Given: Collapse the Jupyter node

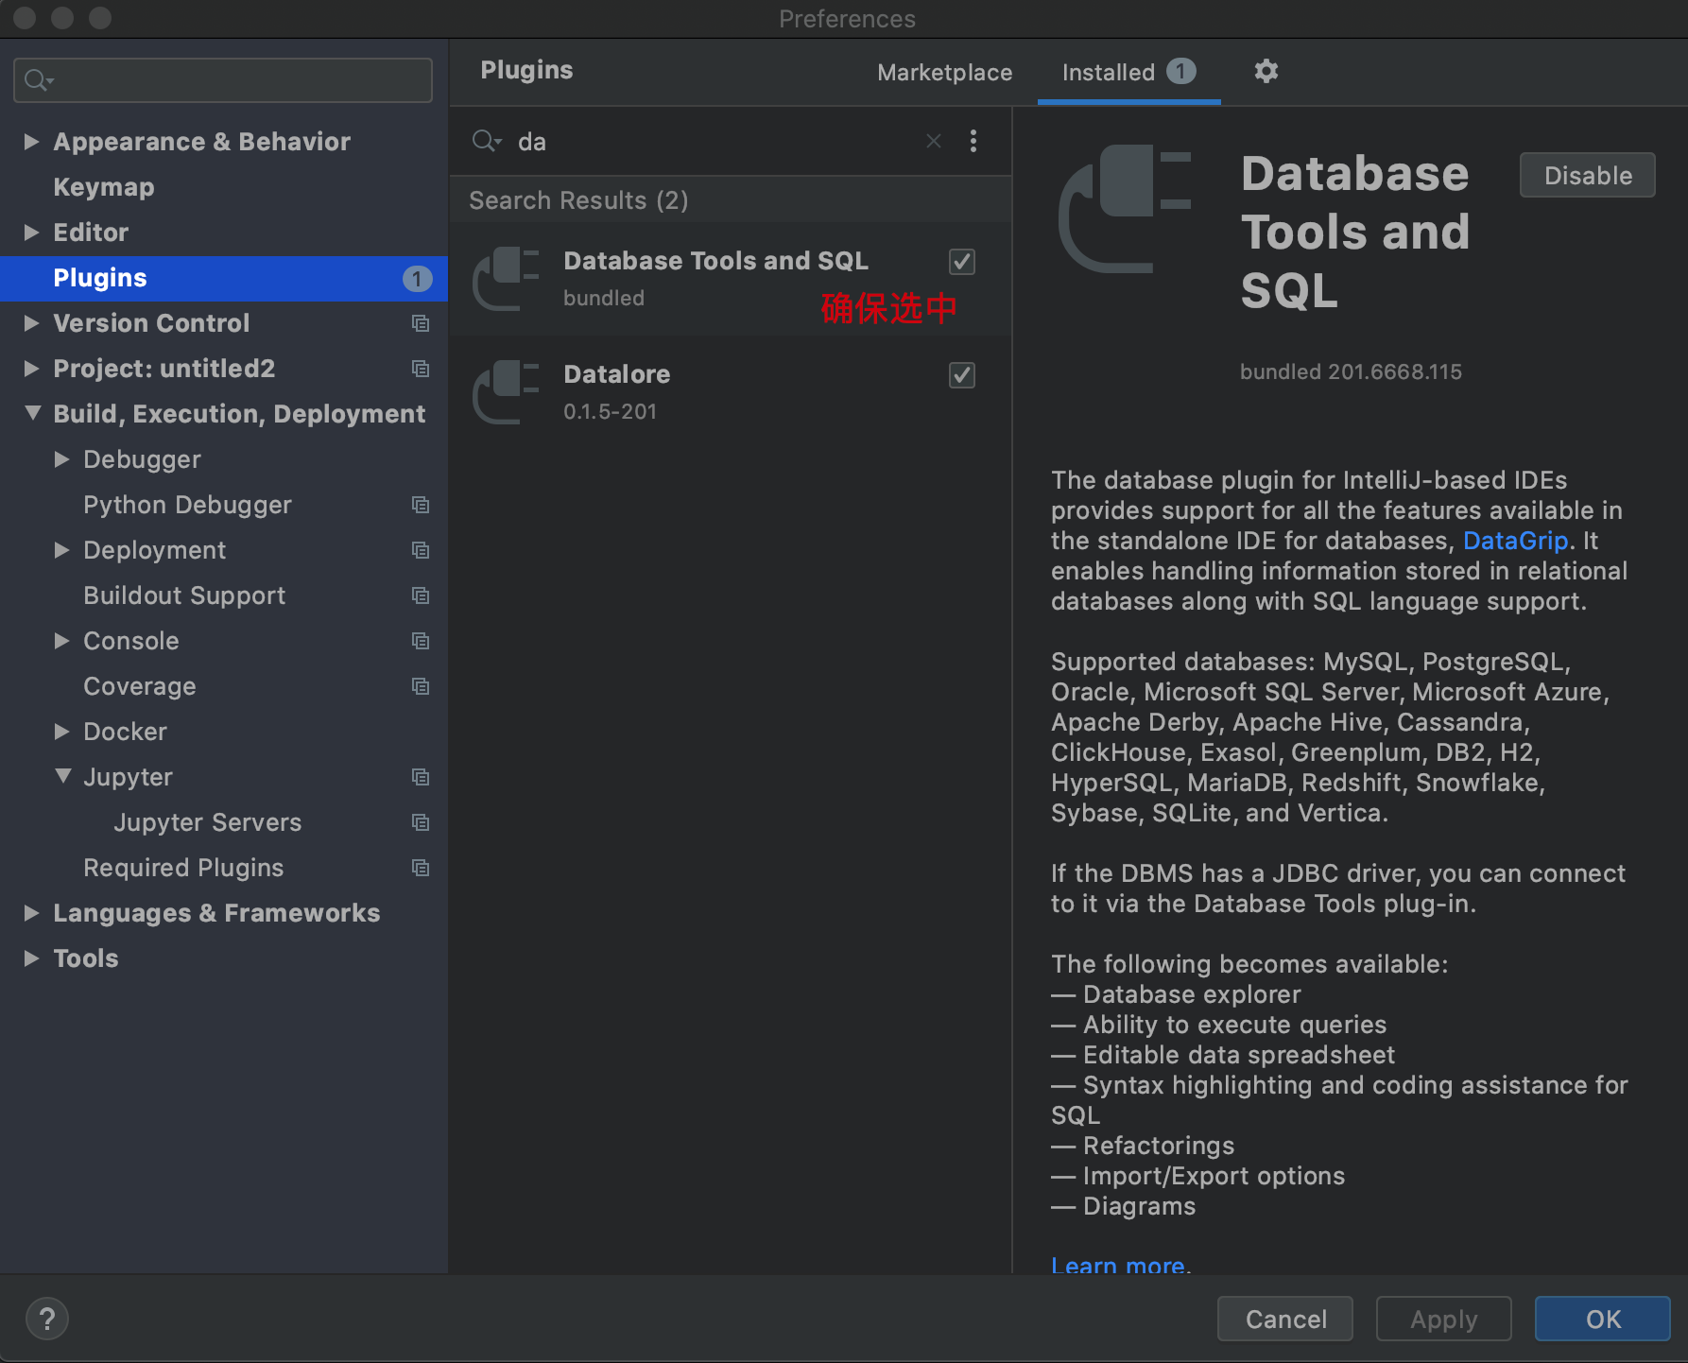Looking at the screenshot, I should (x=62, y=776).
